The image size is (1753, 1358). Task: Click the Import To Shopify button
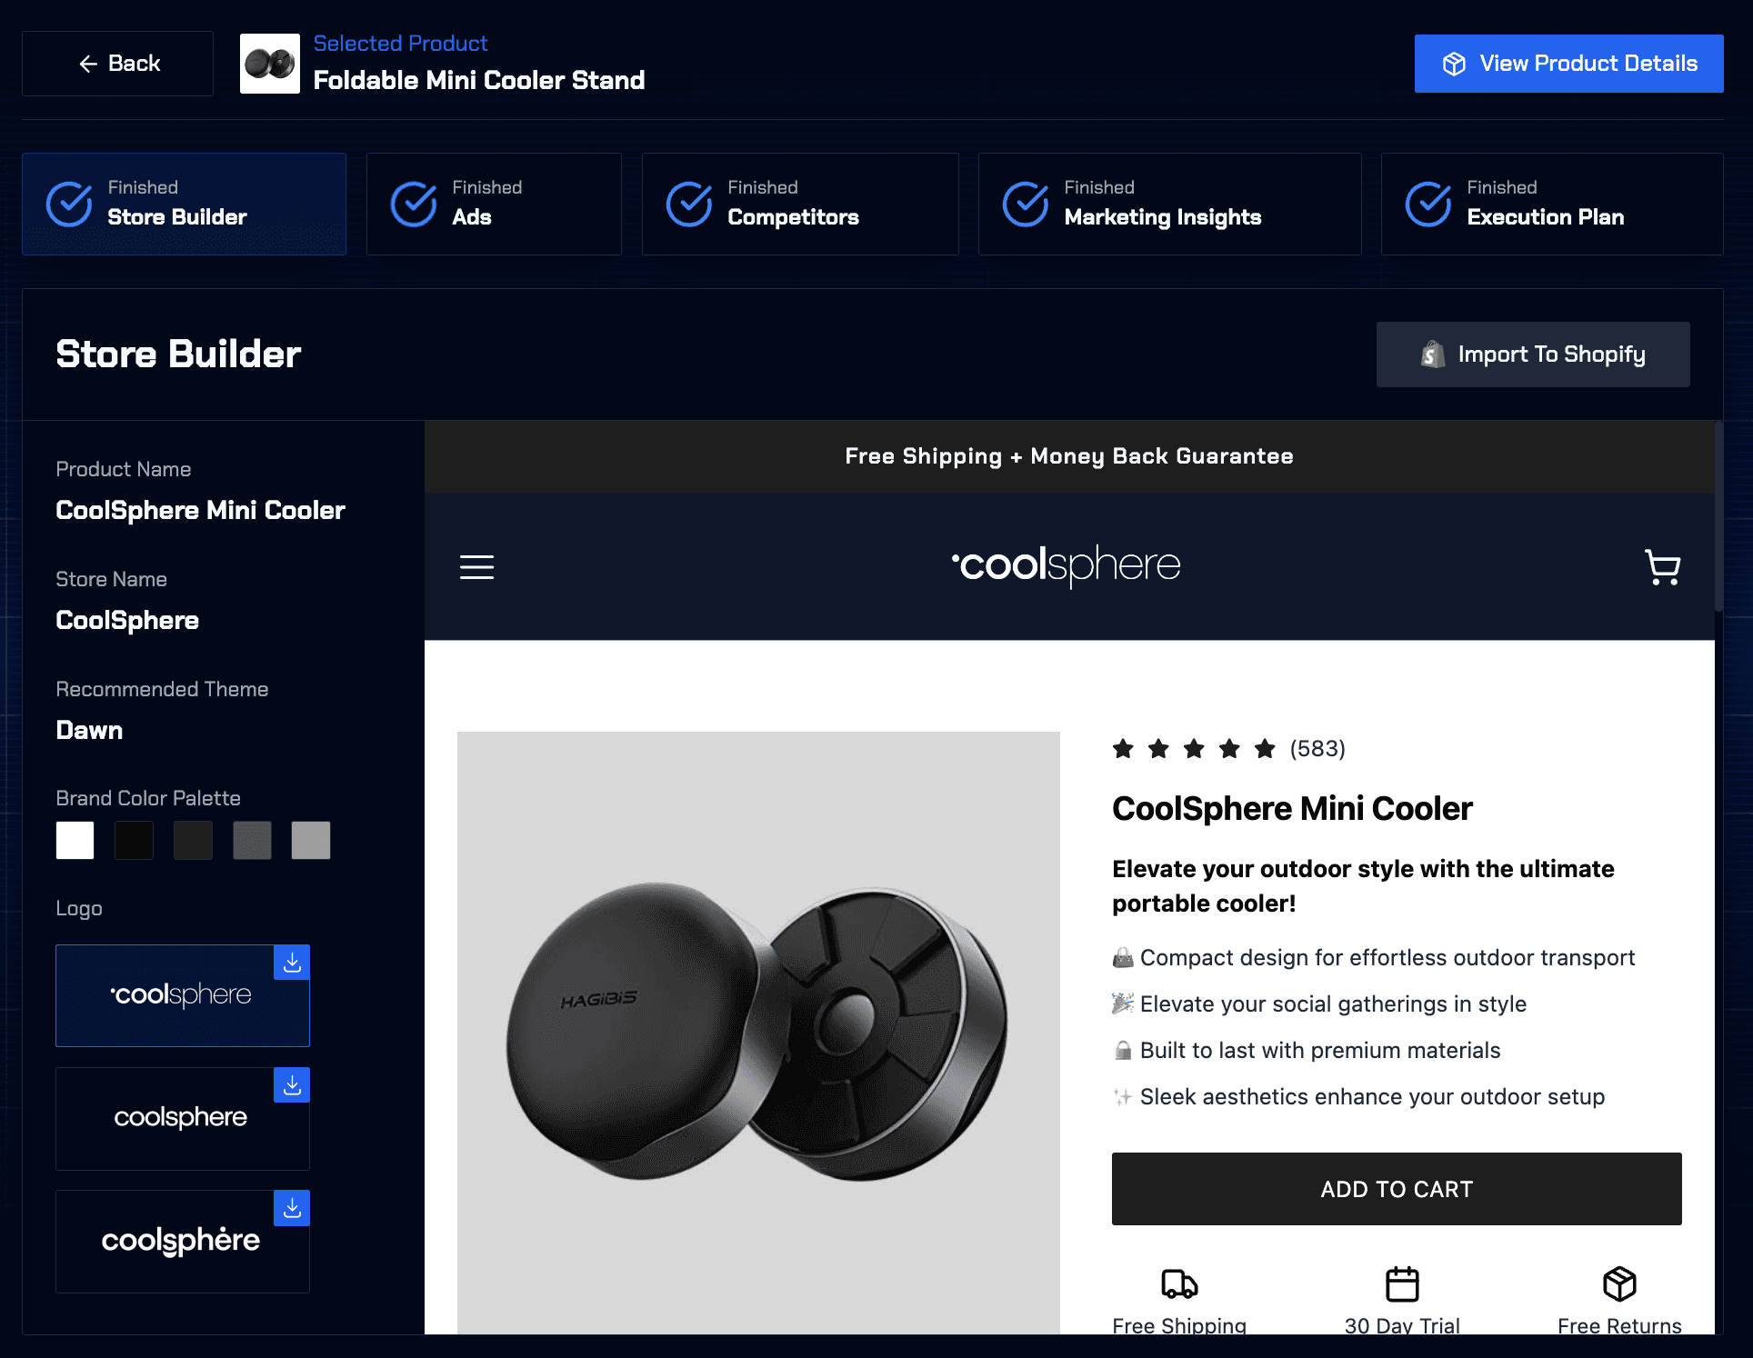pyautogui.click(x=1534, y=353)
